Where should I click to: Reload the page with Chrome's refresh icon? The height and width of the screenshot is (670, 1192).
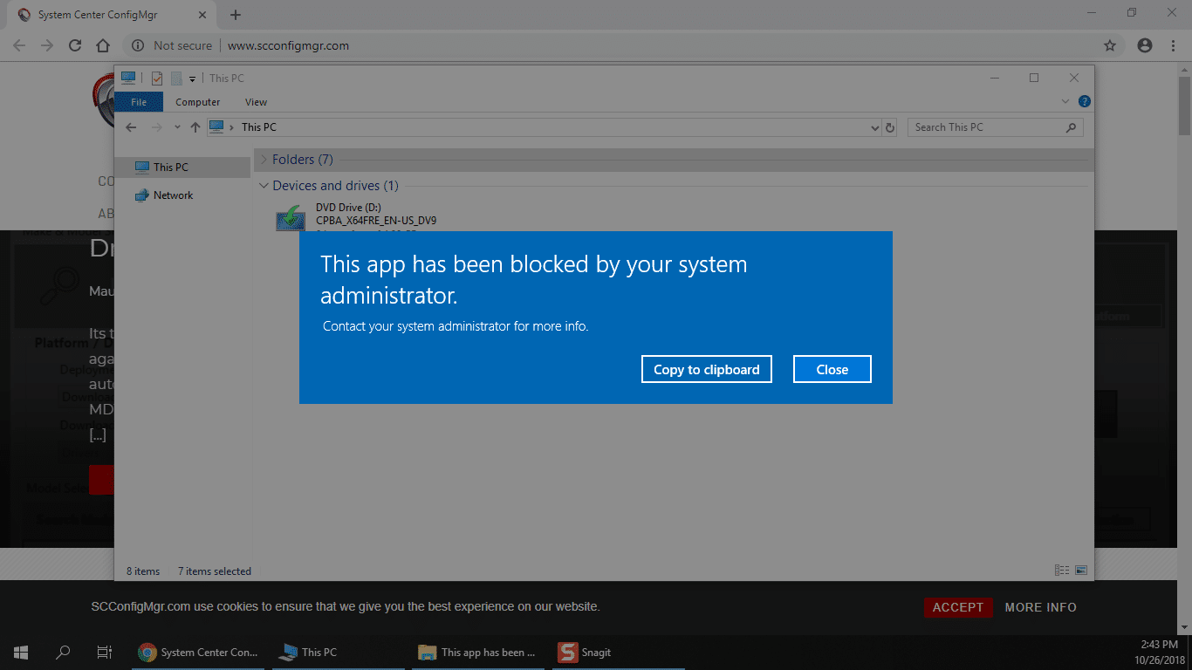(x=75, y=45)
